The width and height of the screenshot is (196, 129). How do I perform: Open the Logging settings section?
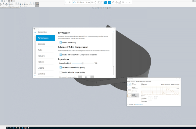point(45,68)
